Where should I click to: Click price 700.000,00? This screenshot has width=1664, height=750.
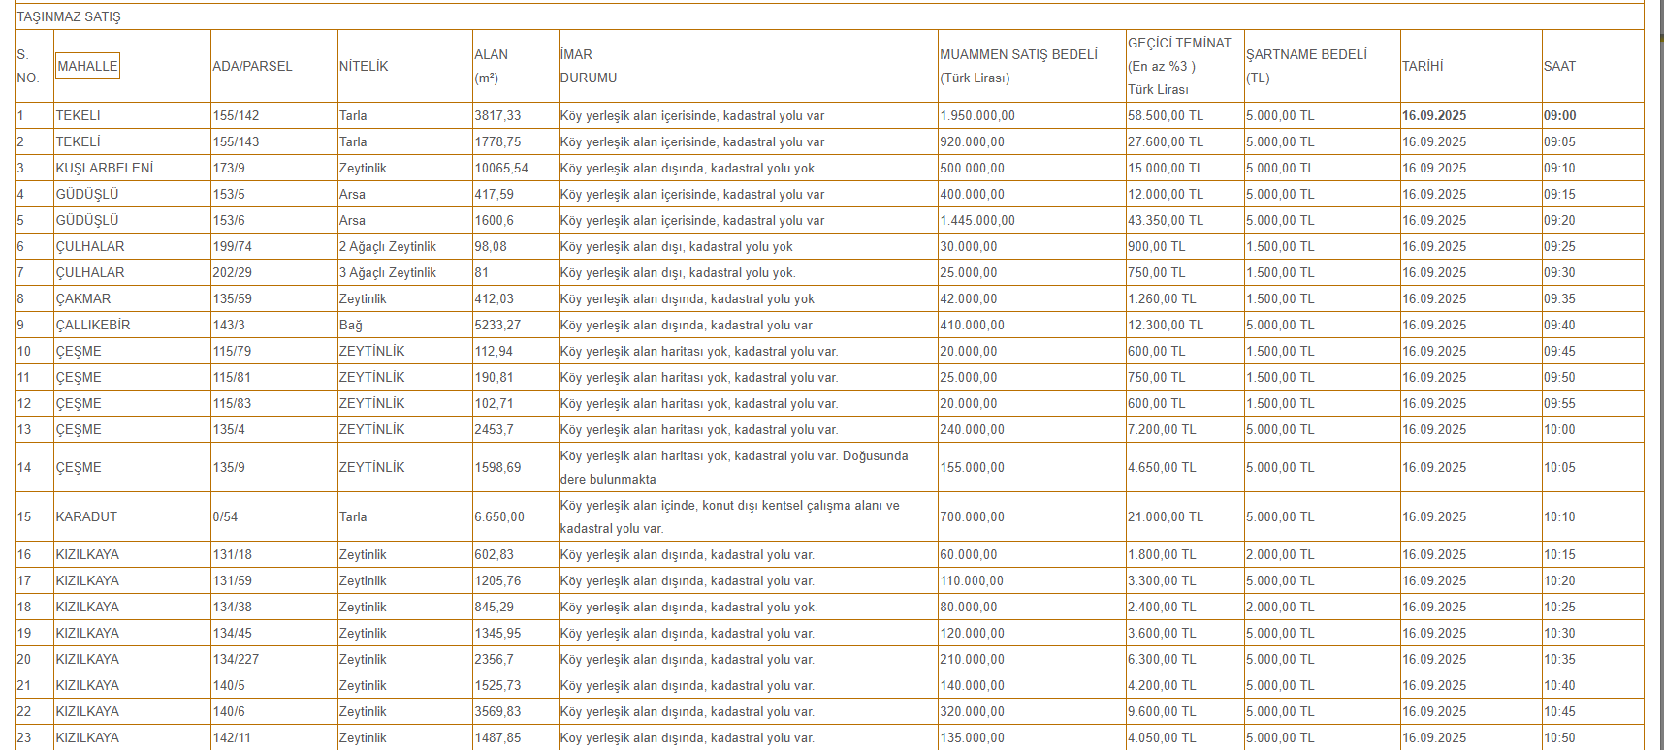pos(972,516)
